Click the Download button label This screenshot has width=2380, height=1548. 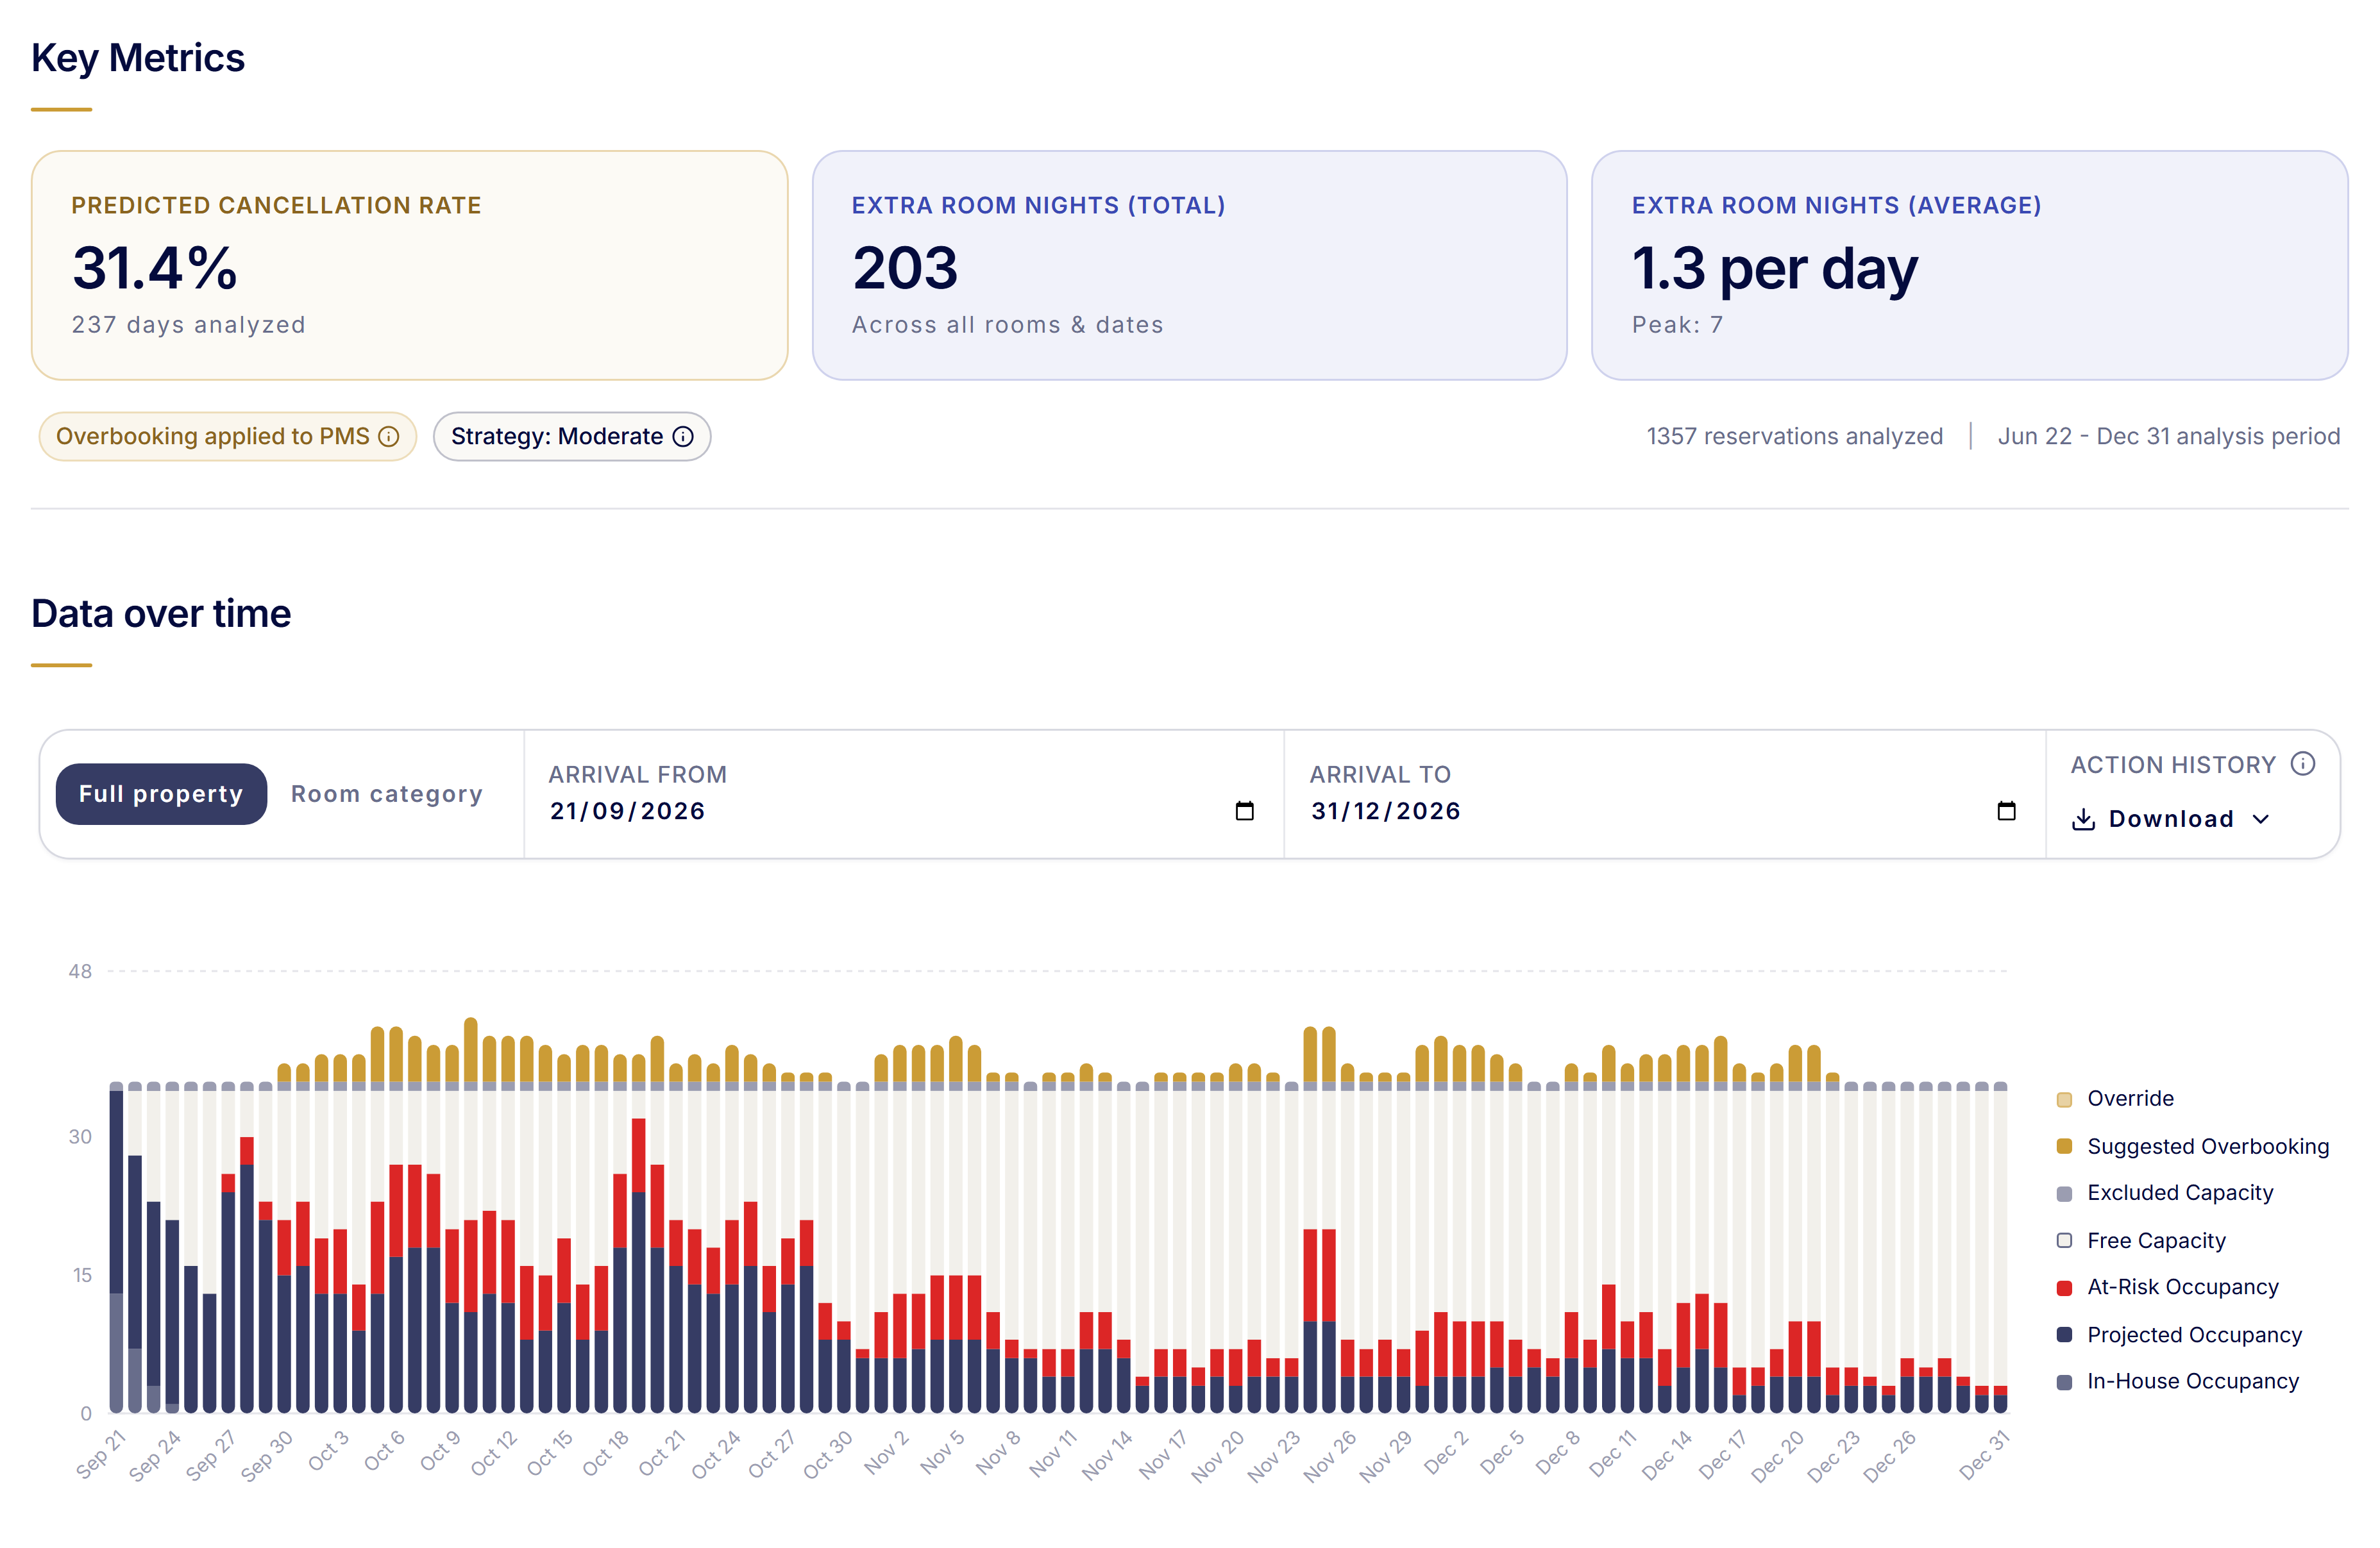pyautogui.click(x=2171, y=819)
